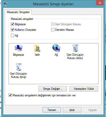The width and height of the screenshot is (106, 117).
Task: Click the Varsayılanı Yükle button
Action: 84,89
